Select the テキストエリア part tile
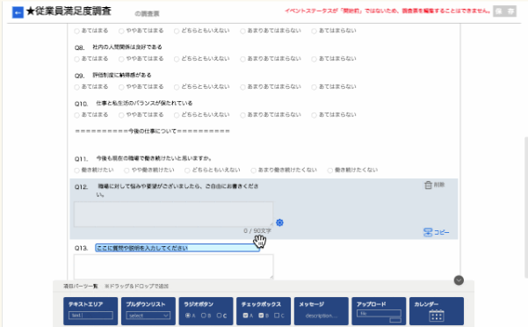528x327 pixels. click(x=90, y=311)
